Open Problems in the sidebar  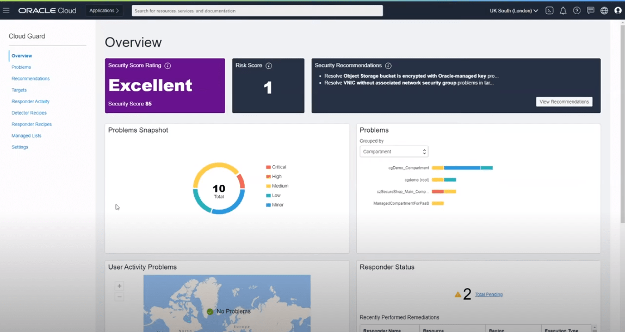pyautogui.click(x=21, y=67)
